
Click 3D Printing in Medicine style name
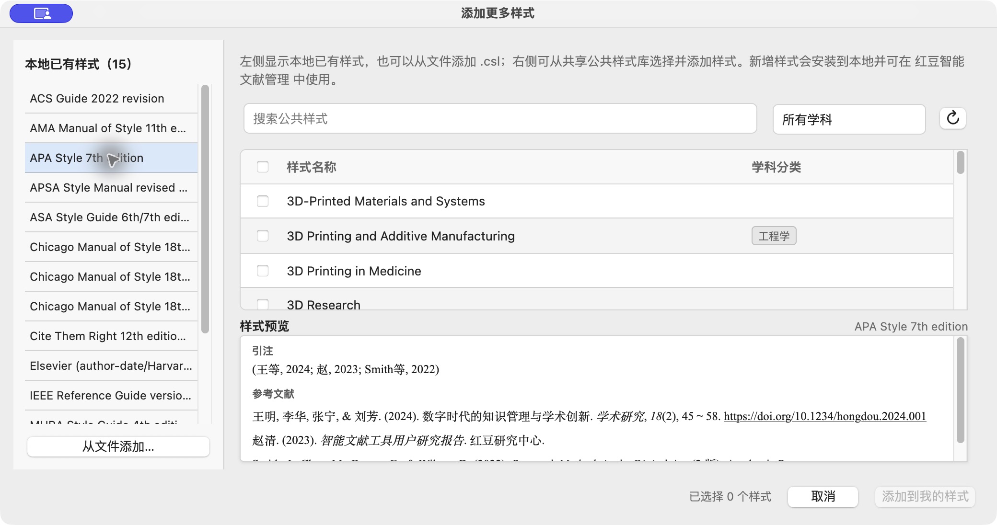coord(354,271)
